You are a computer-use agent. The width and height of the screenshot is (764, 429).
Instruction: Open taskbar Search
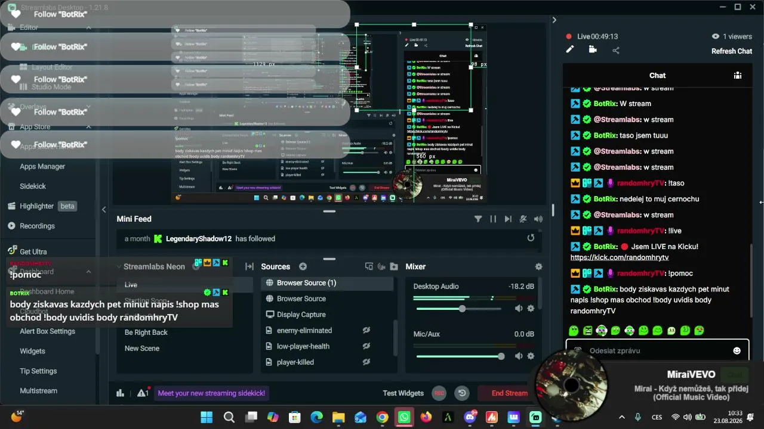pyautogui.click(x=229, y=417)
